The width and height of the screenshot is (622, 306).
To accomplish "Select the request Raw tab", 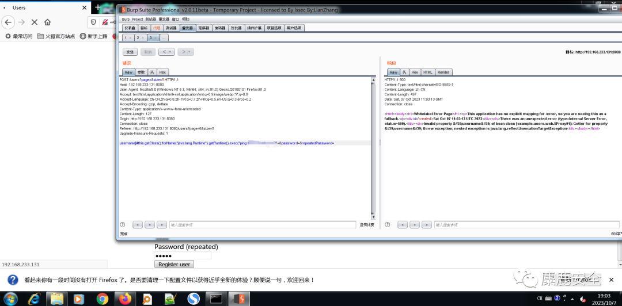I will point(128,72).
